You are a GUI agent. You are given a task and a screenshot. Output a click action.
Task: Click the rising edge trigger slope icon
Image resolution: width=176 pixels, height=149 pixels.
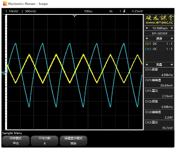124,11
